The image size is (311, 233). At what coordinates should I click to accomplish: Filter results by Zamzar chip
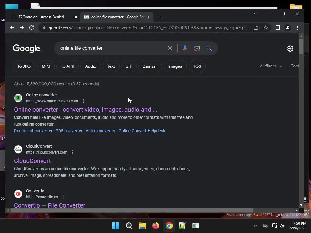150,66
